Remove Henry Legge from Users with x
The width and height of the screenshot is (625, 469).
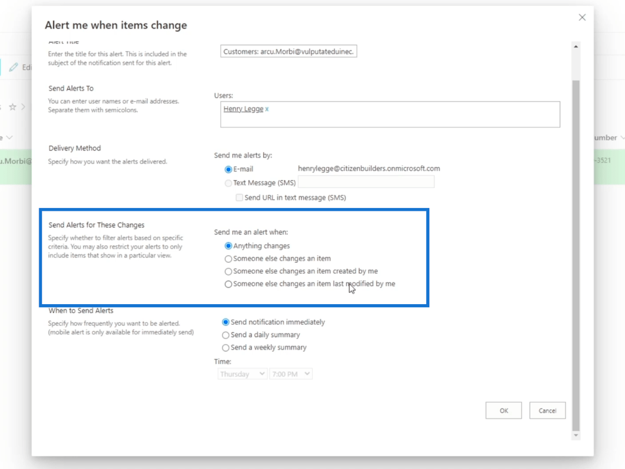[267, 109]
